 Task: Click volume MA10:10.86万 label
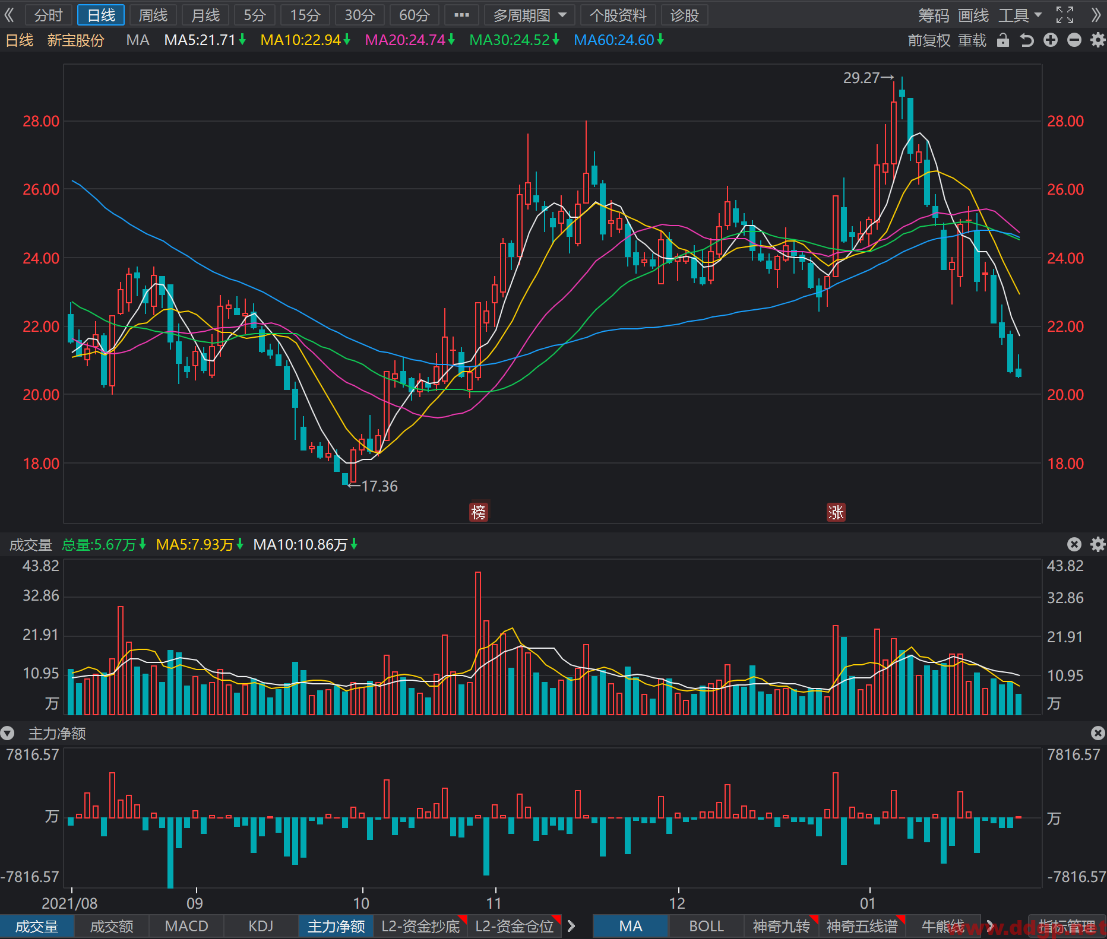pos(305,544)
